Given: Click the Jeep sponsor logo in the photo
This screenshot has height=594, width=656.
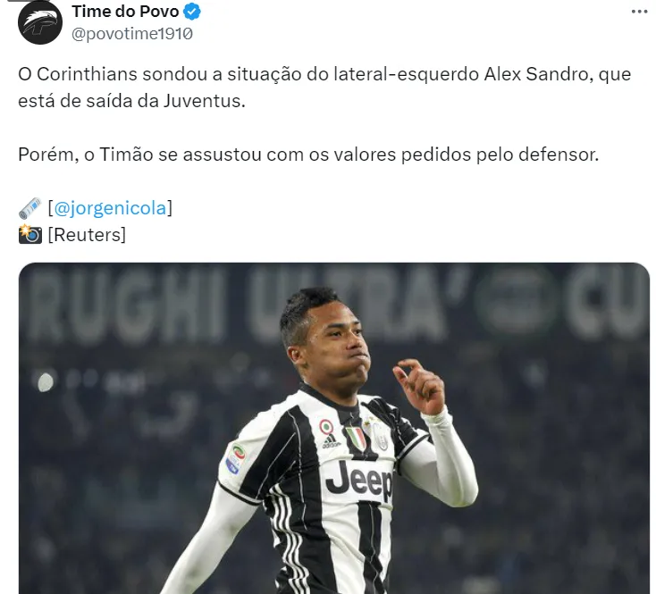Looking at the screenshot, I should pyautogui.click(x=359, y=479).
